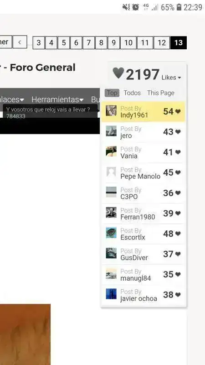Image resolution: width=205 pixels, height=365 pixels.
Task: Click the heart beside javier ochoa's 38
Action: (178, 295)
